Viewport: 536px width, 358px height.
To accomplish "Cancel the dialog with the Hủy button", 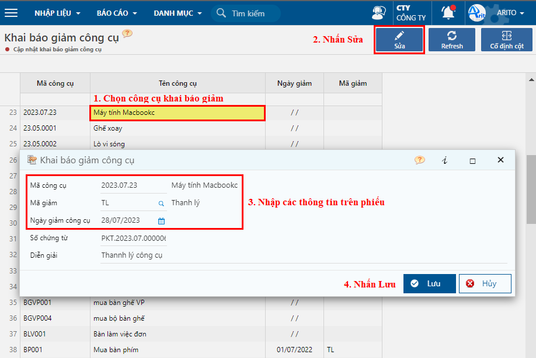I will point(485,283).
